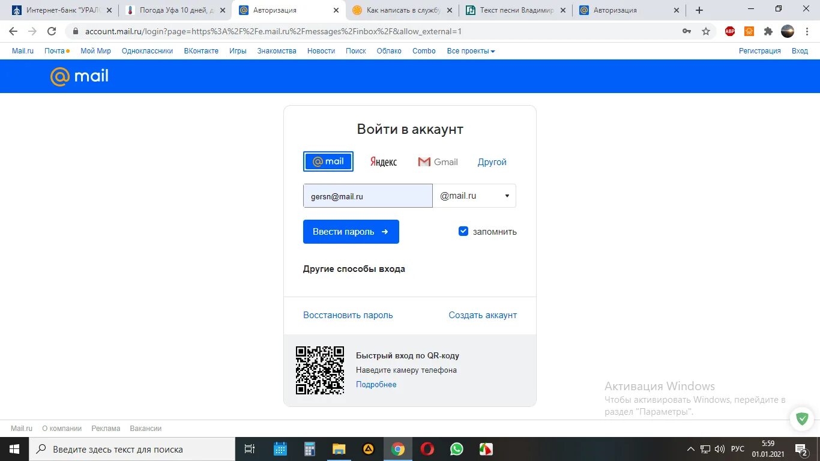Click the Chrome icon on taskbar

click(398, 449)
